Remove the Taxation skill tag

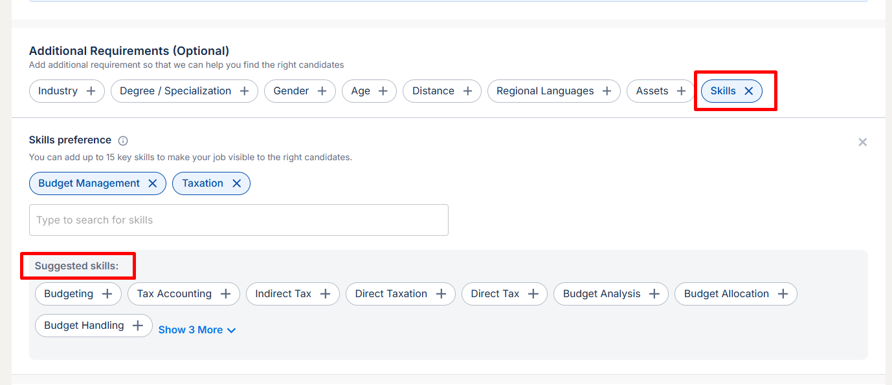tap(237, 183)
